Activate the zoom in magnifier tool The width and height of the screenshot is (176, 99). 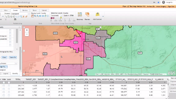35,16
